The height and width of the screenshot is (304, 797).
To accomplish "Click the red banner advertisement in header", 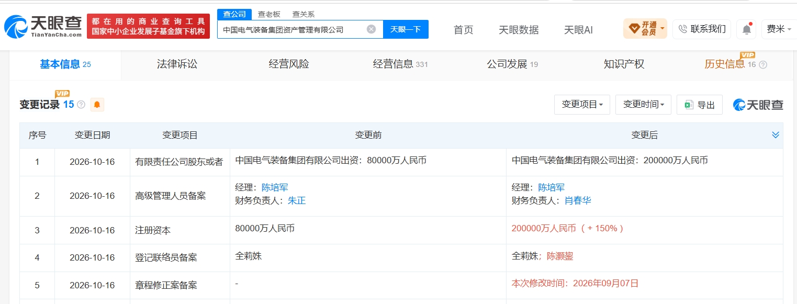I will (x=148, y=26).
